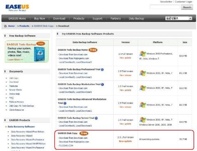Open the Newsletter link
Screen dimensions: 197x151
166,2
